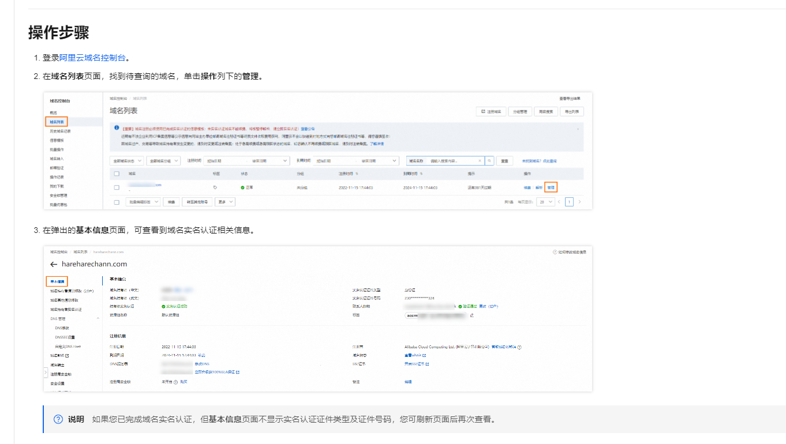
Task: Click the question icon beside 未开启
Action: tap(175, 382)
